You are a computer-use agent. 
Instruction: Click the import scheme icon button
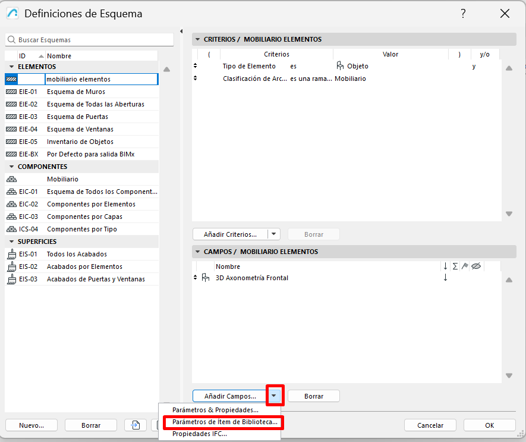click(x=136, y=425)
